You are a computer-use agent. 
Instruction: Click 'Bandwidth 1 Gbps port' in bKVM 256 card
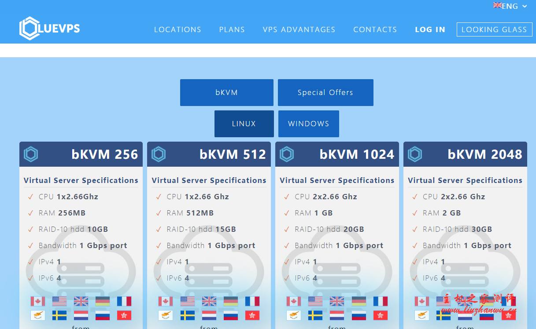click(83, 245)
